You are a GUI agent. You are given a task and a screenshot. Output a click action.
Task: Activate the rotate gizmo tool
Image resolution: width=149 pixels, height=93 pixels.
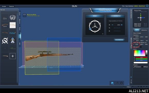121,83
